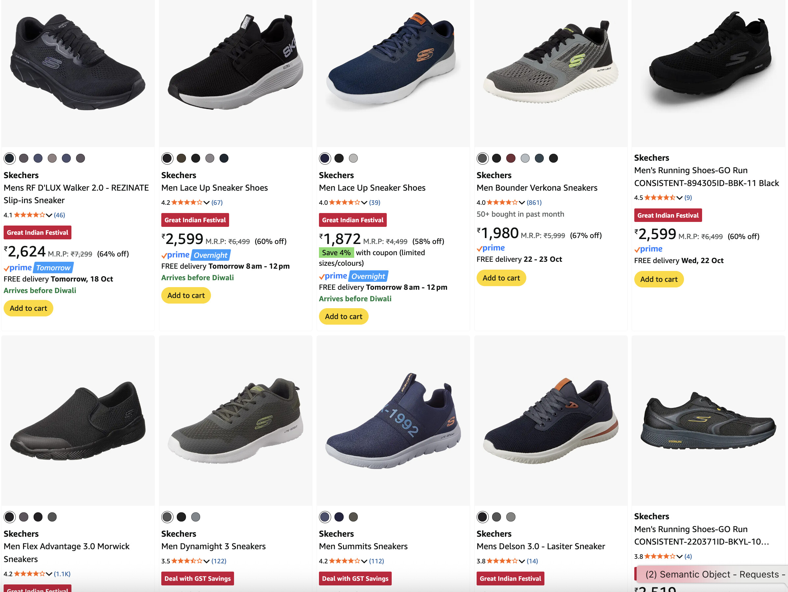Open the 861 reviews link for Bounder Verkona
788x592 pixels.
pyautogui.click(x=534, y=202)
